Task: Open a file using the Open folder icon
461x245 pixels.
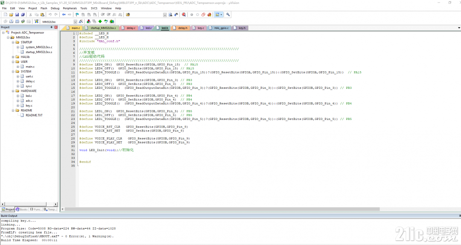Action: coord(11,15)
